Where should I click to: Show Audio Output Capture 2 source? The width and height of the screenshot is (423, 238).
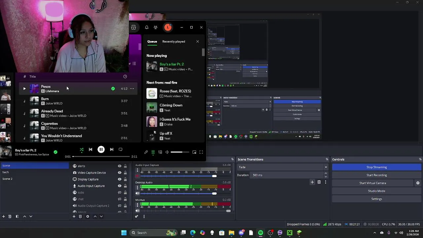pyautogui.click(x=120, y=206)
